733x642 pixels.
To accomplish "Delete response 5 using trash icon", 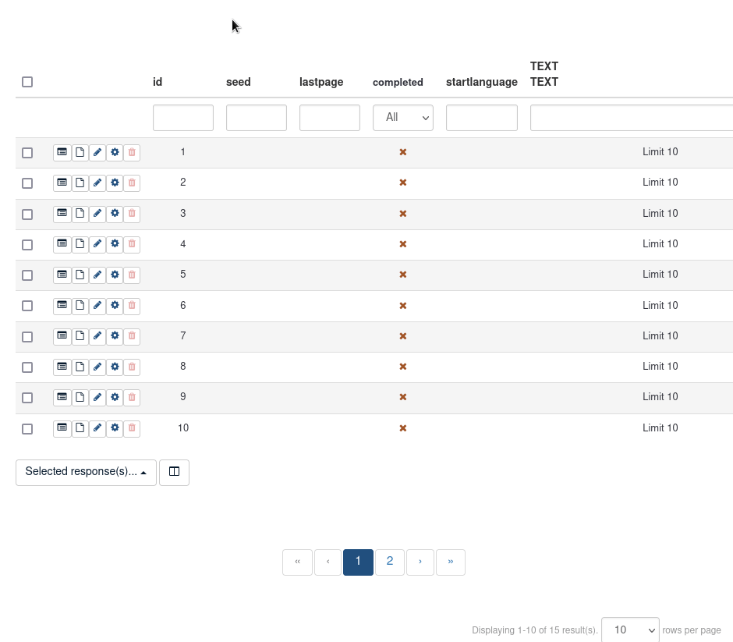I will point(132,275).
